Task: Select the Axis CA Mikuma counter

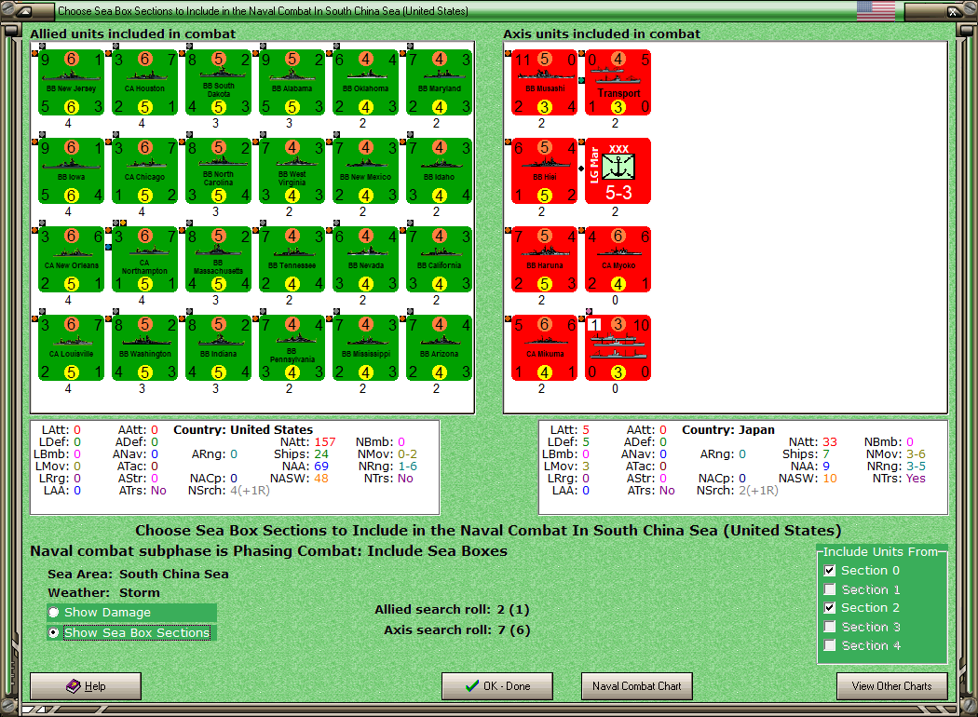Action: pyautogui.click(x=545, y=348)
